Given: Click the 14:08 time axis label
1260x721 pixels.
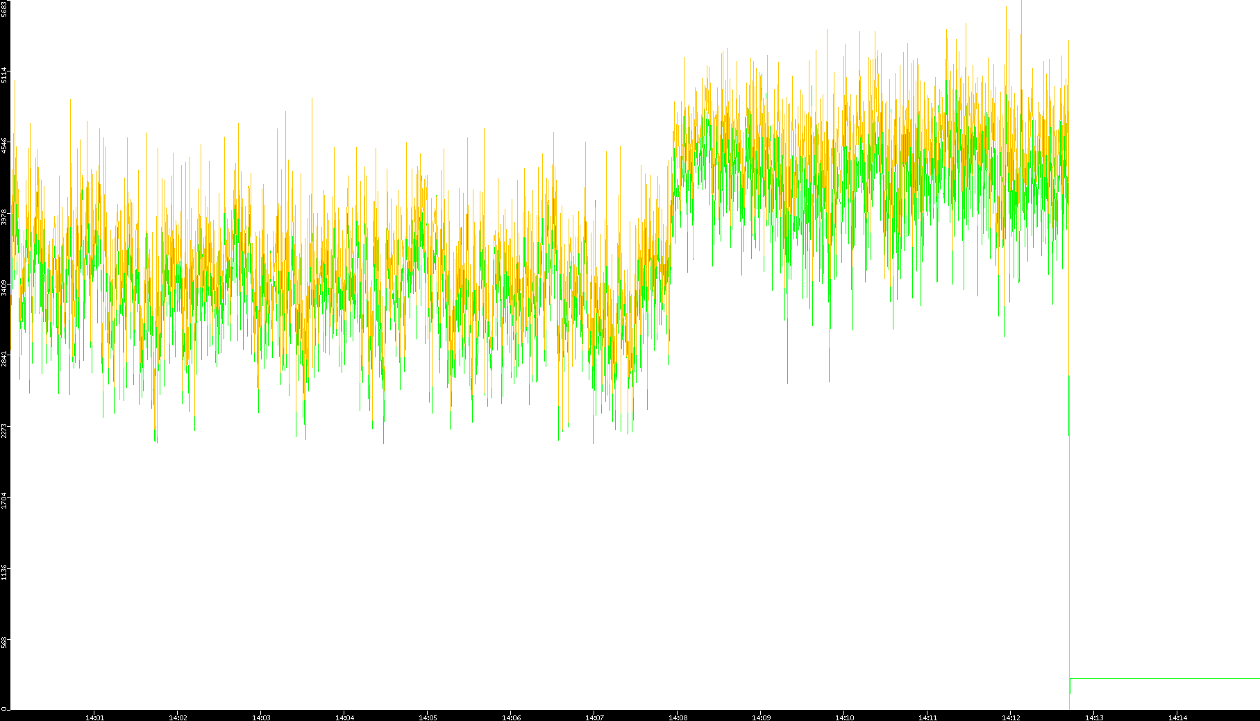Looking at the screenshot, I should click(x=678, y=717).
